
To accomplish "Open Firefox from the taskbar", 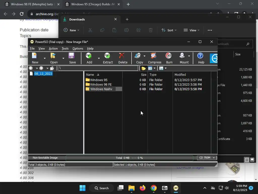I will 143,188.
